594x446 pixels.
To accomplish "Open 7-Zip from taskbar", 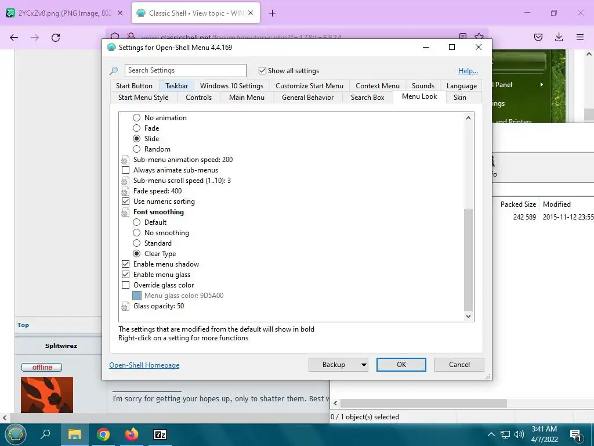I will point(160,434).
